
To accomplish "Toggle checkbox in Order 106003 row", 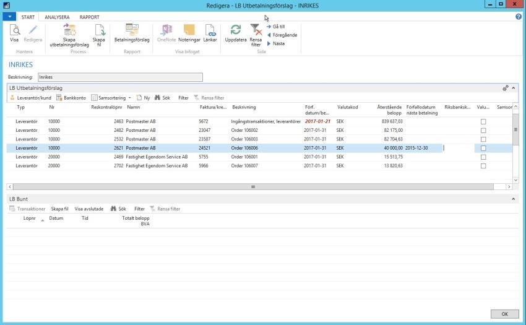I will tap(483, 139).
